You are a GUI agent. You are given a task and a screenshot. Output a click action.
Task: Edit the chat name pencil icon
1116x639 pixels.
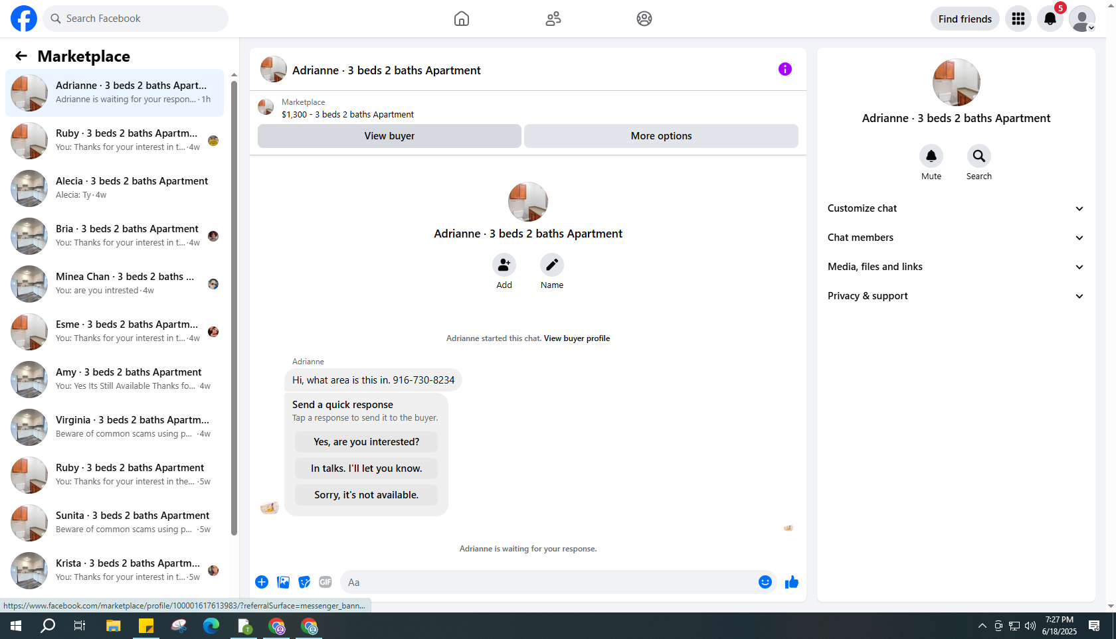pyautogui.click(x=552, y=265)
